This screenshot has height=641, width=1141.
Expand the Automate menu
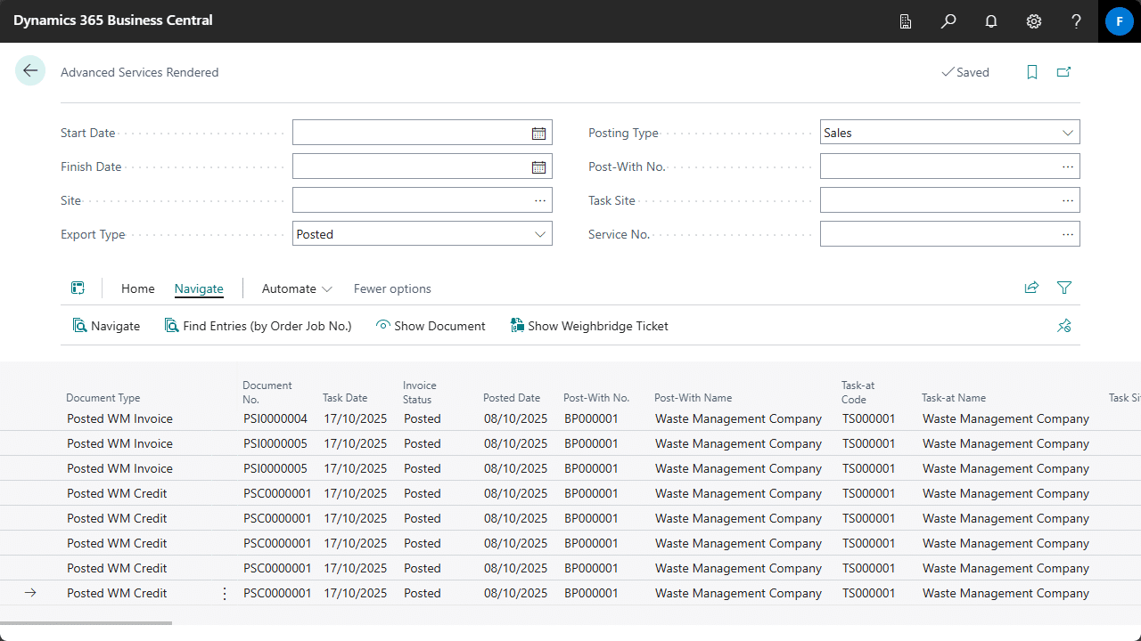click(297, 288)
